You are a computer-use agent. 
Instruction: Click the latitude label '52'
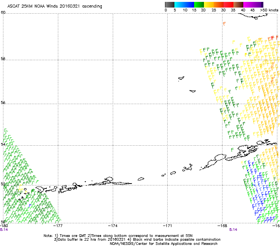click(3, 184)
